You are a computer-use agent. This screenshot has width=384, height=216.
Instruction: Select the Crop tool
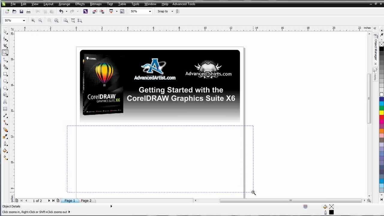click(x=5, y=46)
